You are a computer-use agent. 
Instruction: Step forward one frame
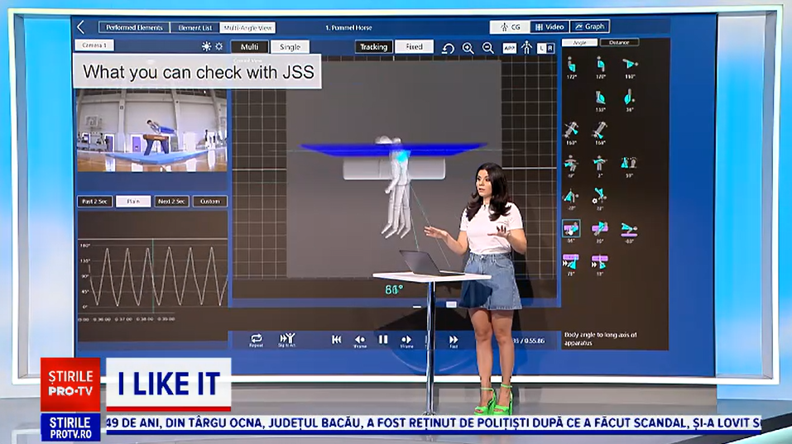click(x=406, y=341)
